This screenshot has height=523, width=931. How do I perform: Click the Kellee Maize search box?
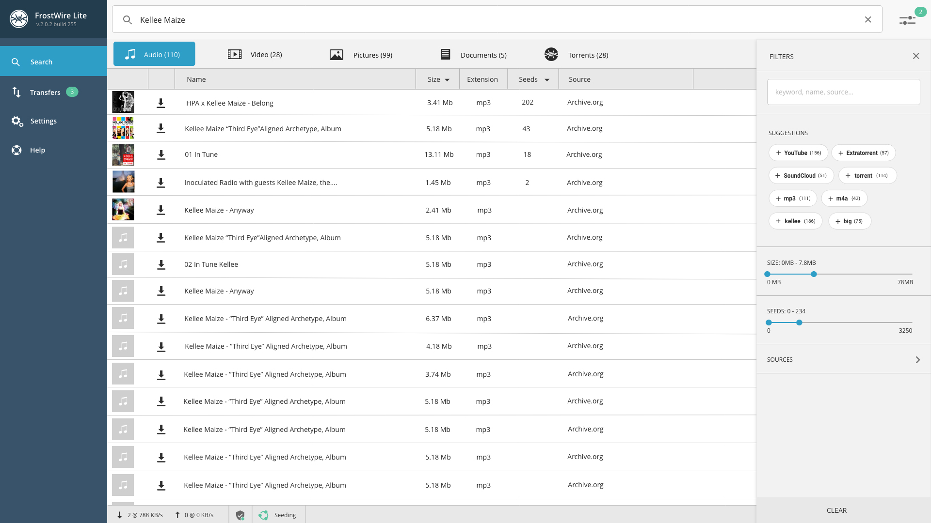point(497,19)
